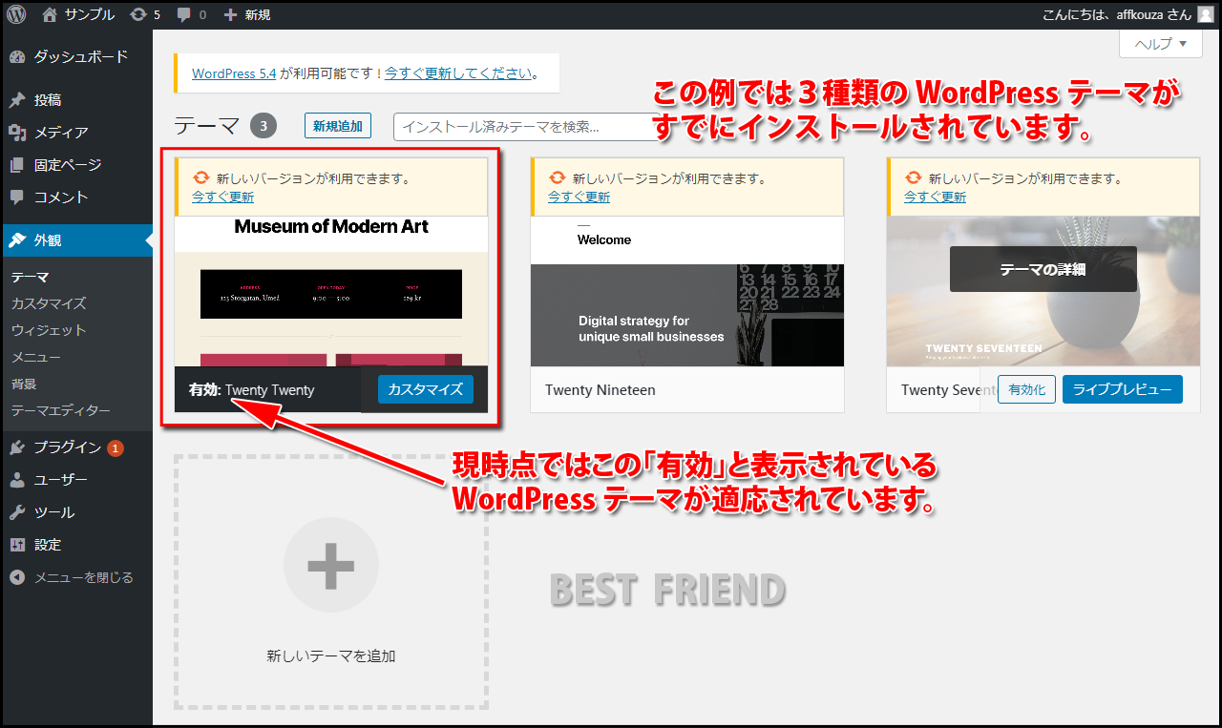Click the Twenty Nineteen theme screenshot

click(687, 291)
